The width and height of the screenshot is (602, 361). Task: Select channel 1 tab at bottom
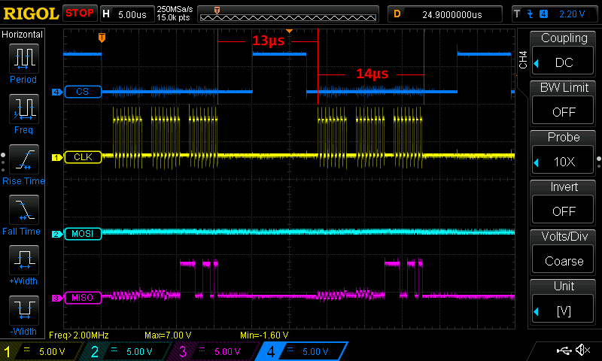(41, 351)
